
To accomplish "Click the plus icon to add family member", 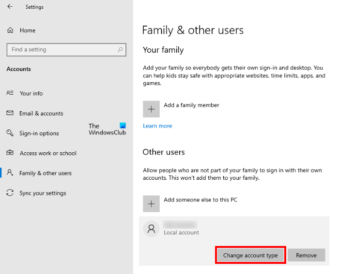I will (x=151, y=109).
